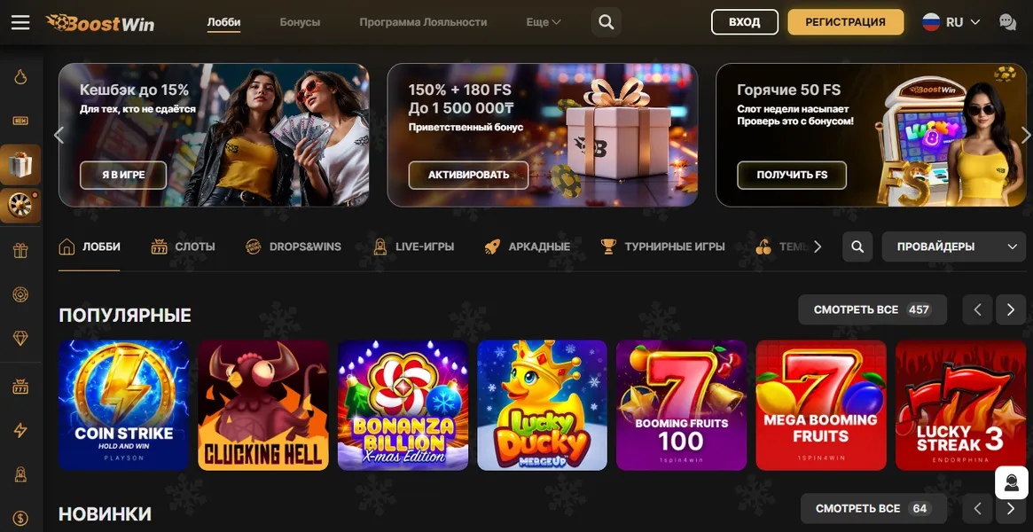Click the Регистрация button
This screenshot has width=1033, height=532.
pyautogui.click(x=845, y=22)
